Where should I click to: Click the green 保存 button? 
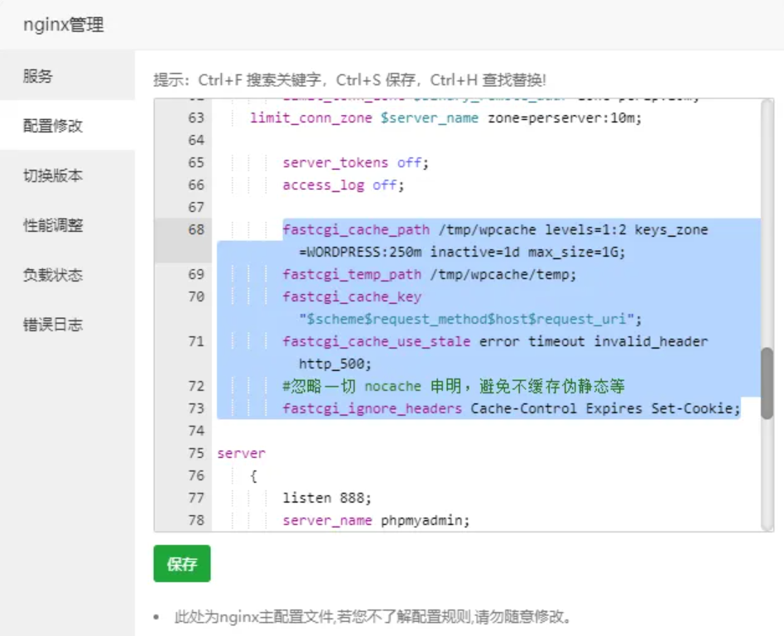coord(182,564)
